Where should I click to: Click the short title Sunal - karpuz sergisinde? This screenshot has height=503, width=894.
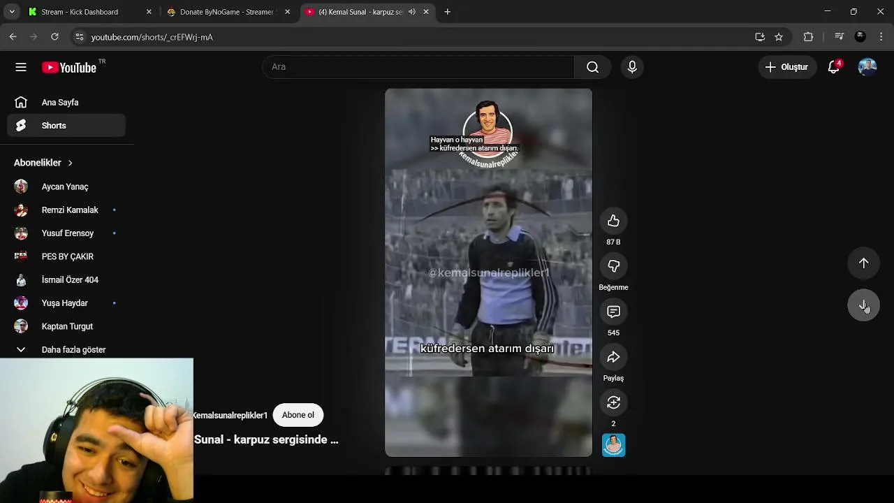click(x=266, y=440)
